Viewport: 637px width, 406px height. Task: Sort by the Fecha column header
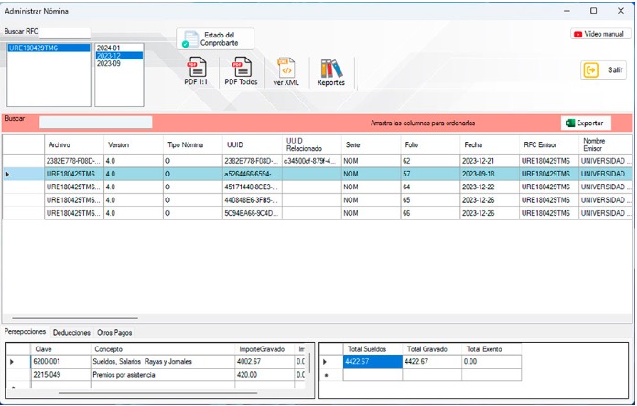click(x=473, y=144)
